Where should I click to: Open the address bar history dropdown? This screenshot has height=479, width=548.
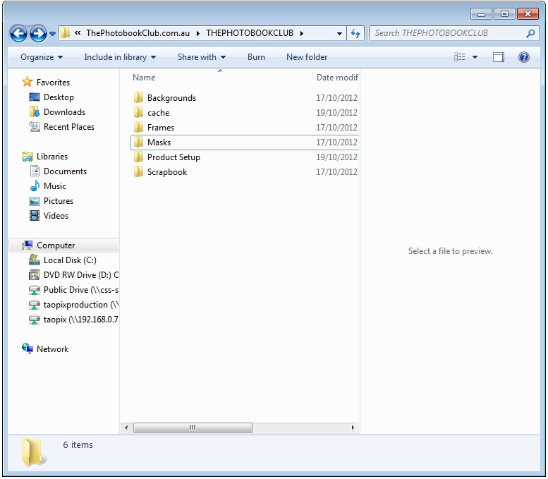coord(339,34)
